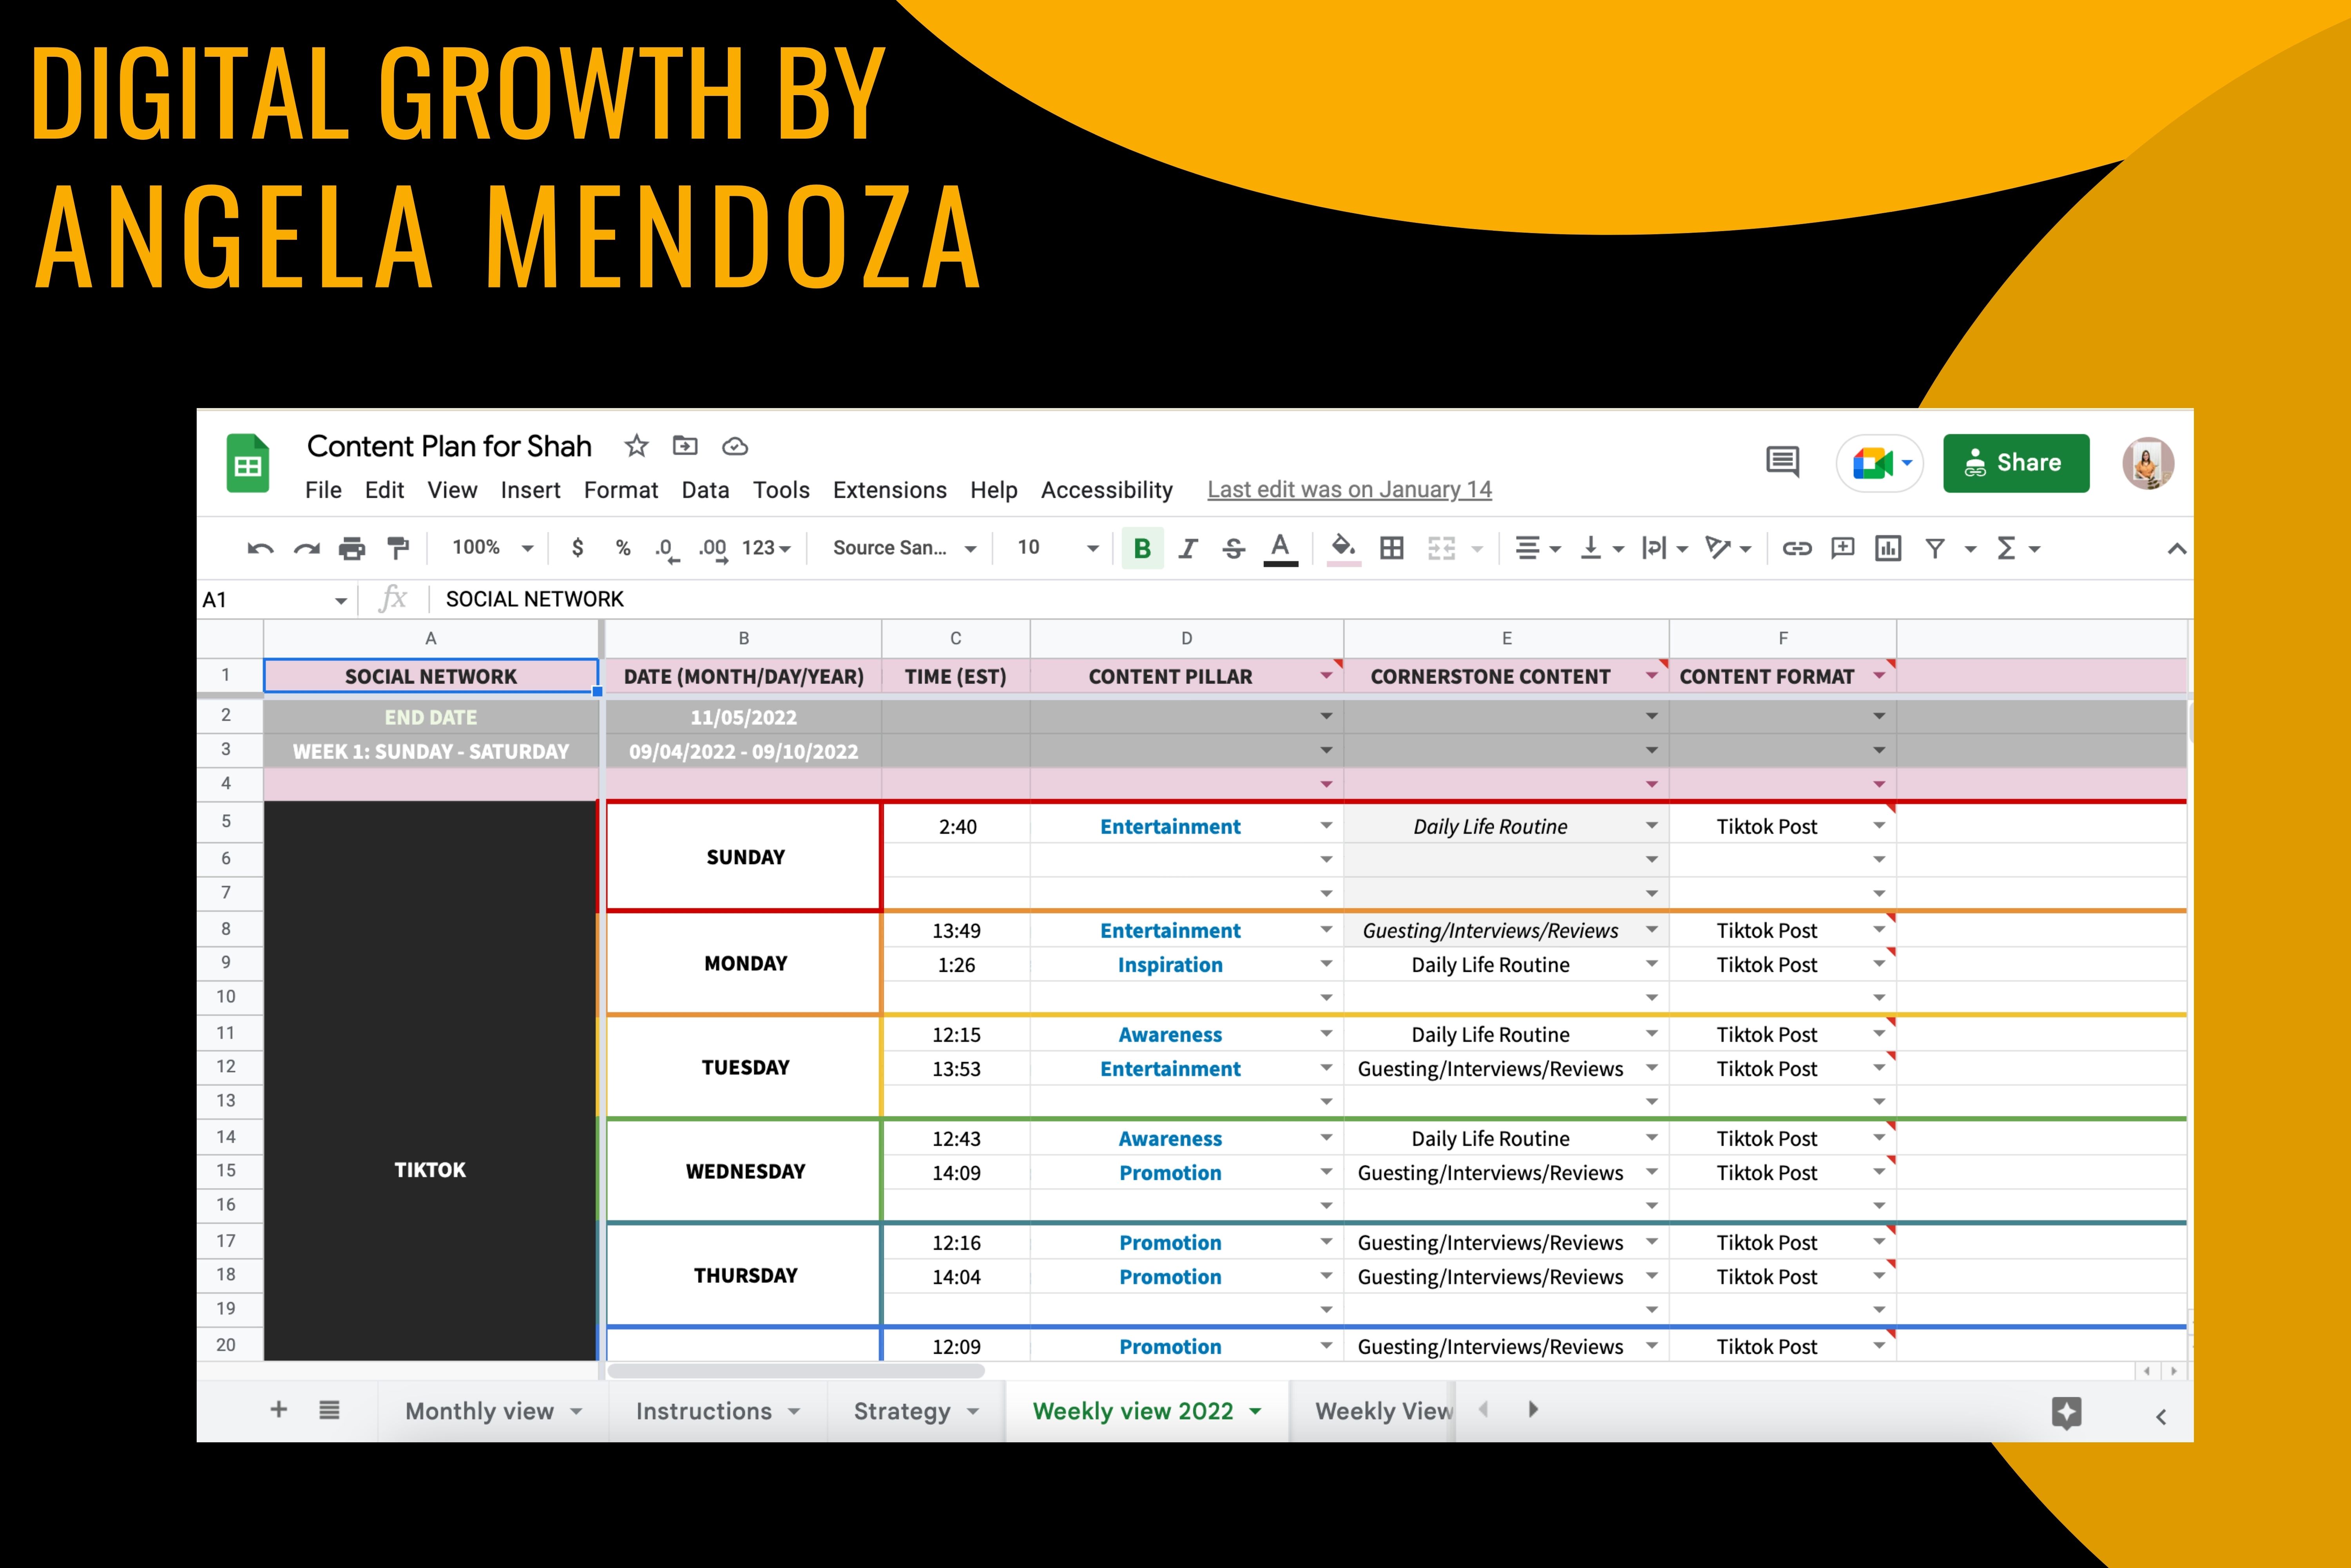Open more number formats dropdown
The image size is (2351, 1568).
(766, 548)
